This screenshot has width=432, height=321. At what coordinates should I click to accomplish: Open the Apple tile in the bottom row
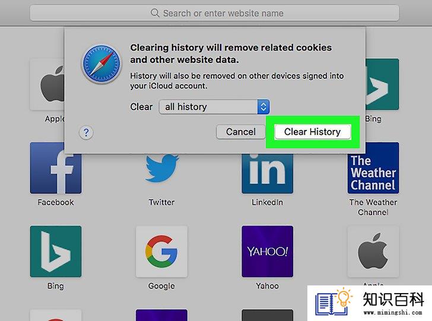coord(373,252)
